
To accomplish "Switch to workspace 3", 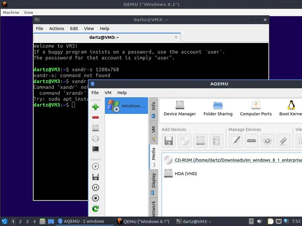I will [27, 222].
